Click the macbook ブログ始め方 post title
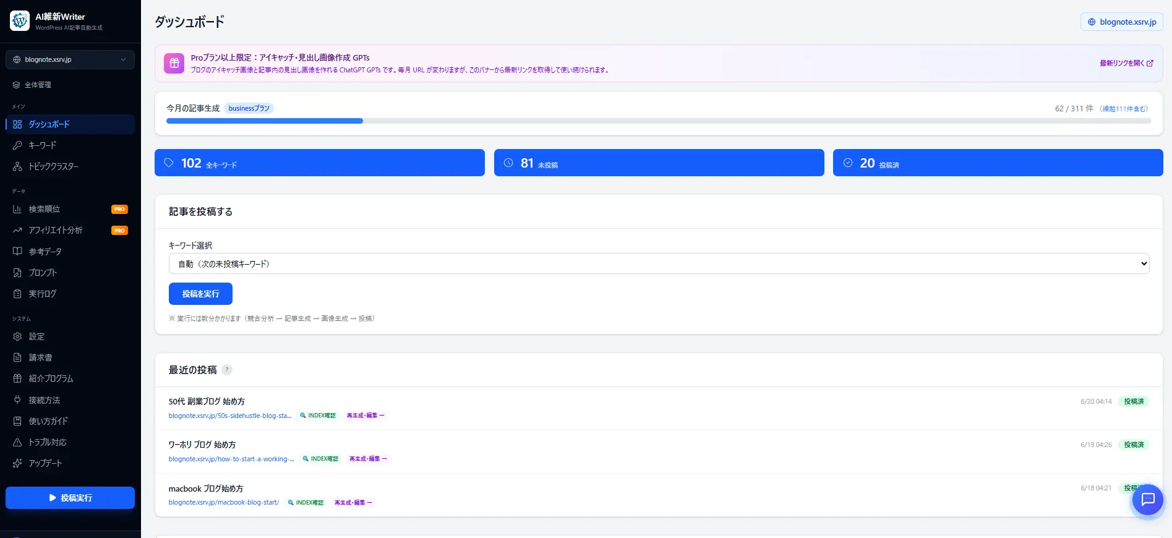Viewport: 1172px width, 538px height. [x=206, y=489]
